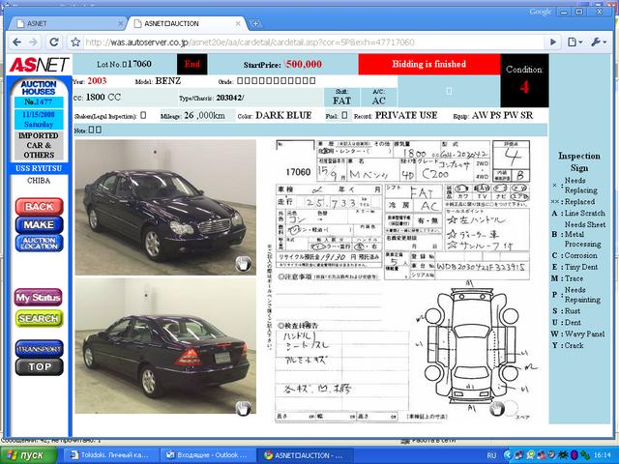619x464 pixels.
Task: Click hand icon on rear car photo
Action: [x=243, y=408]
